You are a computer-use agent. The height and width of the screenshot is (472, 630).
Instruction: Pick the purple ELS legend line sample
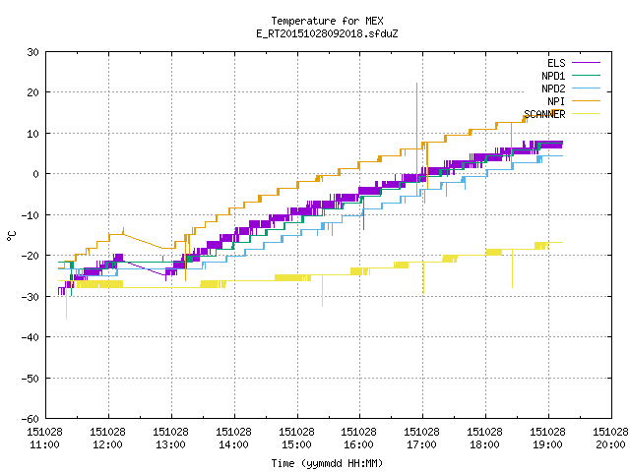pyautogui.click(x=586, y=63)
